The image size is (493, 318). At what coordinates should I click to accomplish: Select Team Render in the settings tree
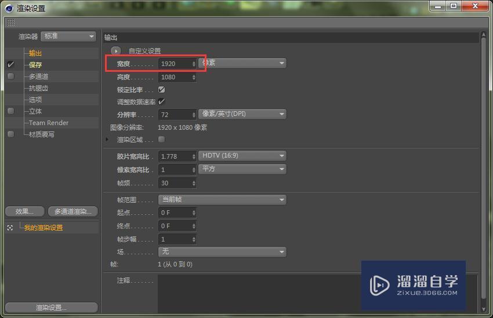pos(48,123)
